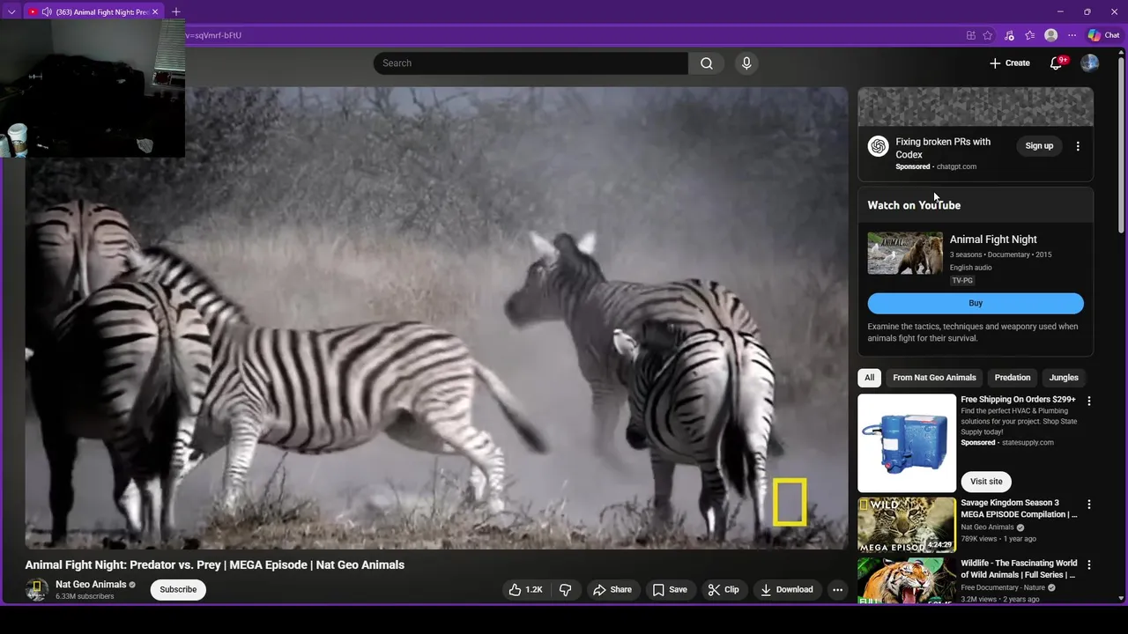Click the browser address bar URL

tap(213, 35)
